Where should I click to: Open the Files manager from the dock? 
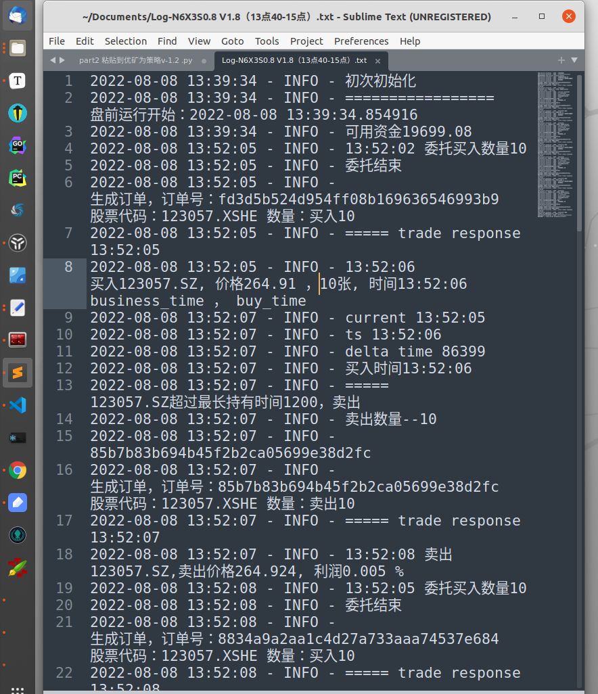click(18, 48)
